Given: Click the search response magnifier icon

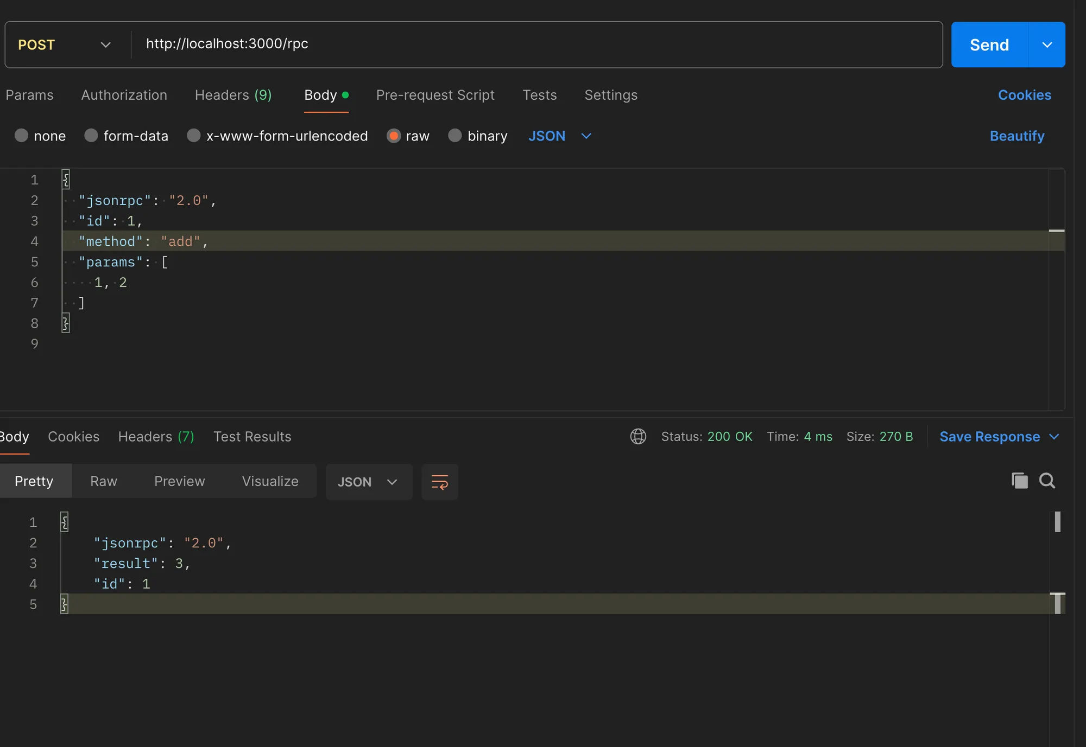Looking at the screenshot, I should coord(1047,481).
